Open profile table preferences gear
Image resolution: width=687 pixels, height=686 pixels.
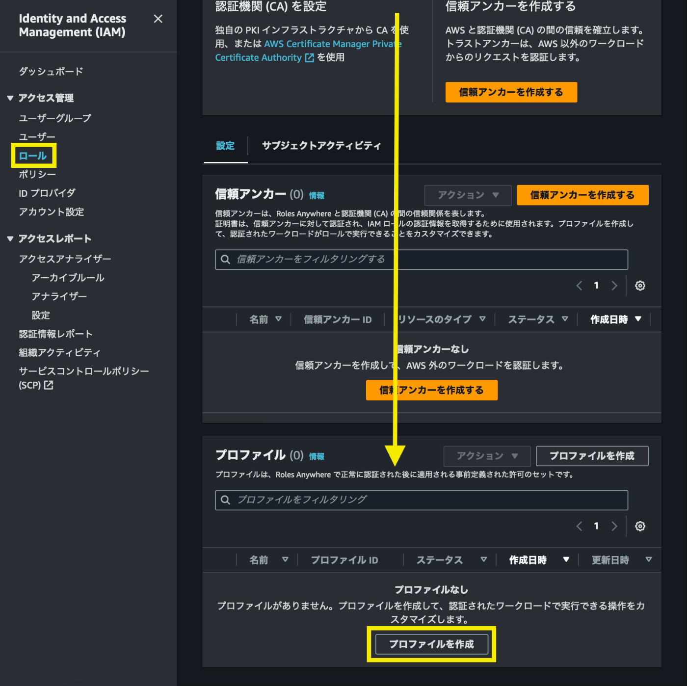(640, 526)
